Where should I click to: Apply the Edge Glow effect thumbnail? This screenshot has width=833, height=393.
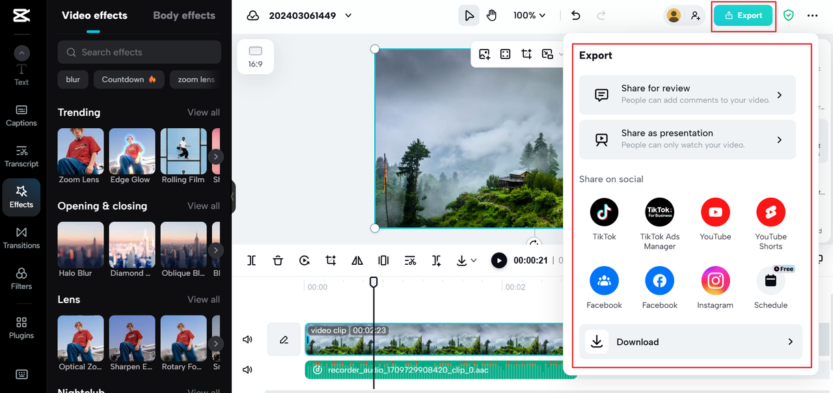pos(132,152)
